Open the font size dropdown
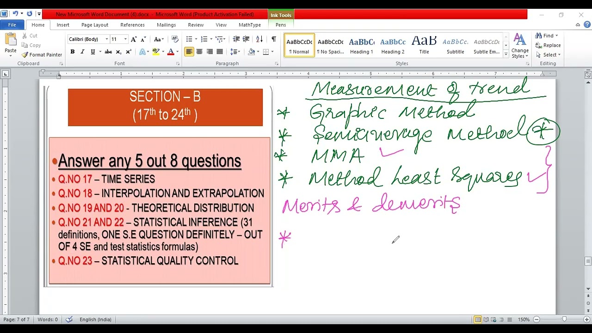The width and height of the screenshot is (592, 333). (x=125, y=39)
